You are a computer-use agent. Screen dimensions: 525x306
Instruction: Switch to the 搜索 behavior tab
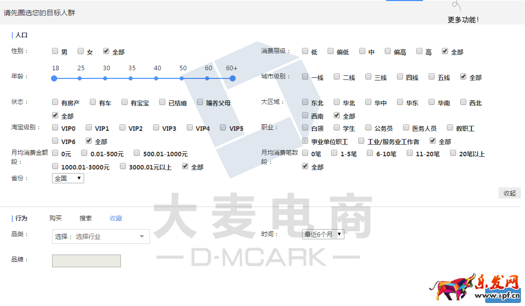(86, 218)
